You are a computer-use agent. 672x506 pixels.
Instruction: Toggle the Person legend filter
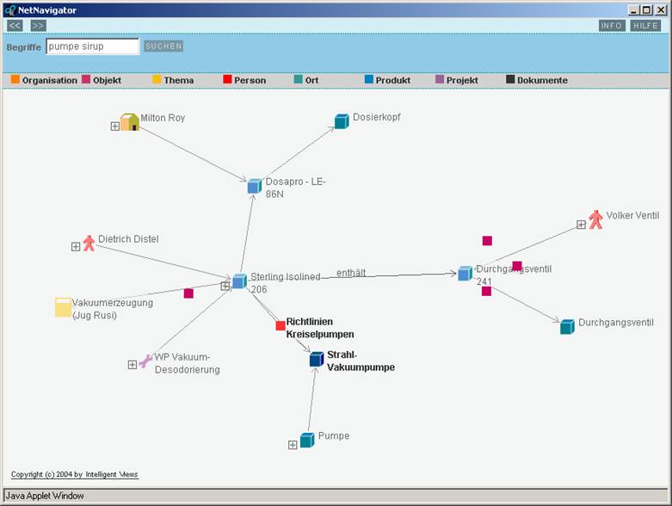[244, 80]
